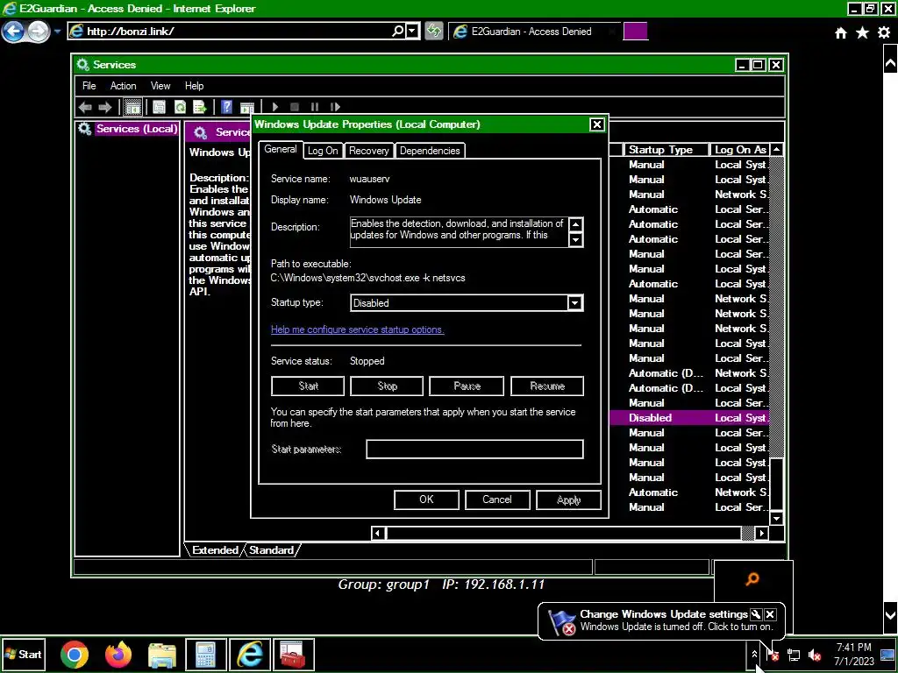This screenshot has height=673, width=898.
Task: Click the horizontal scrollbar right arrow
Action: [x=762, y=534]
